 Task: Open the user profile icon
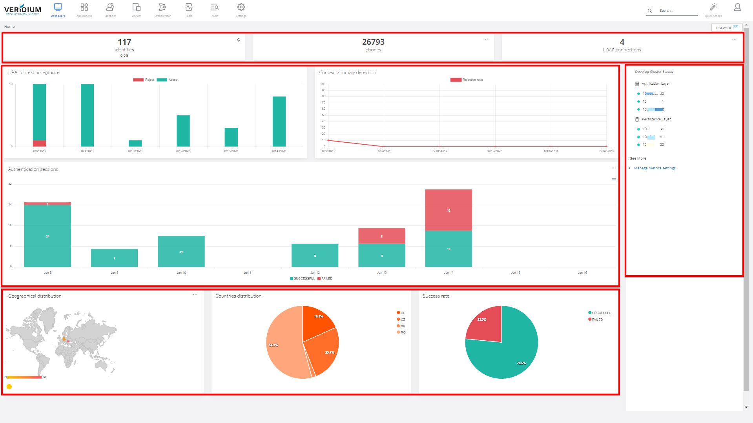737,7
